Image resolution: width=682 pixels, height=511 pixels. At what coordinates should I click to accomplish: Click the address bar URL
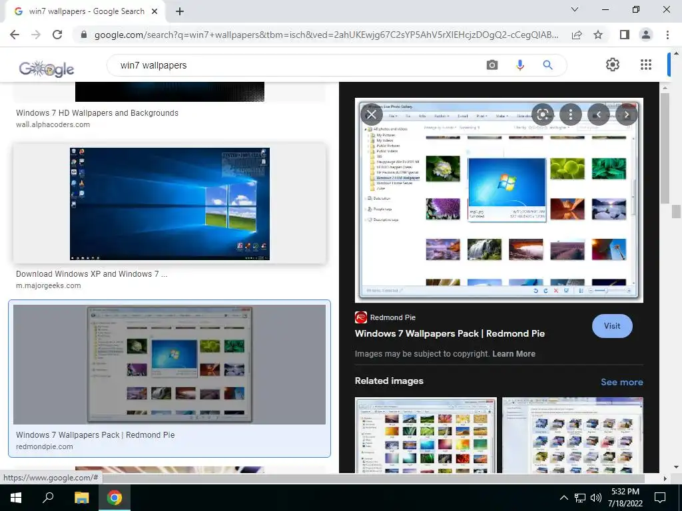click(326, 35)
